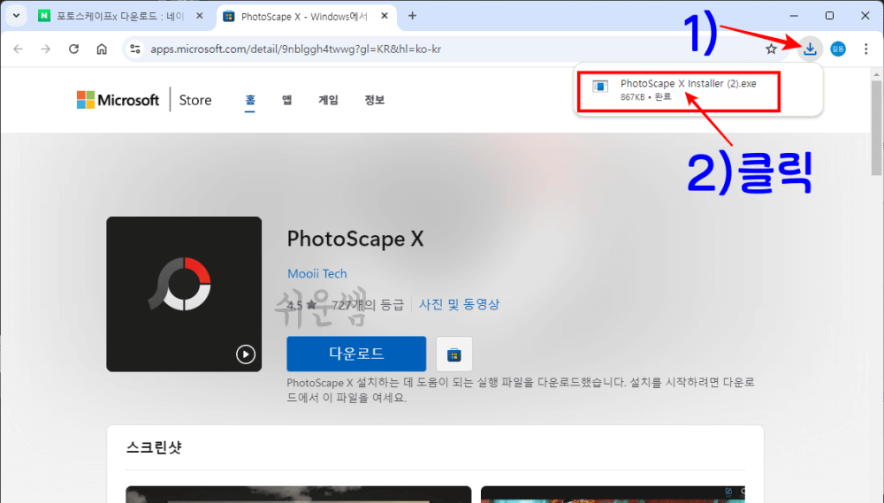Select the 홈 menu item
The image size is (884, 503).
pyautogui.click(x=250, y=101)
